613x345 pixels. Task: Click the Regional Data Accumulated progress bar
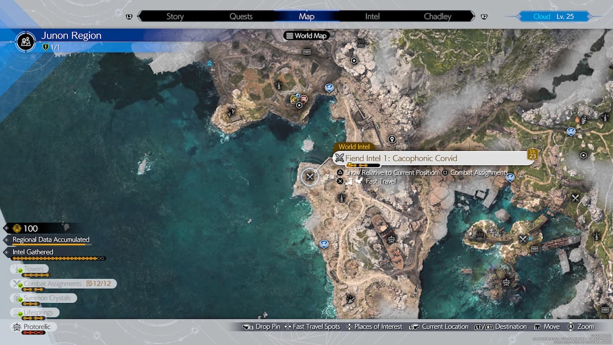click(x=49, y=245)
